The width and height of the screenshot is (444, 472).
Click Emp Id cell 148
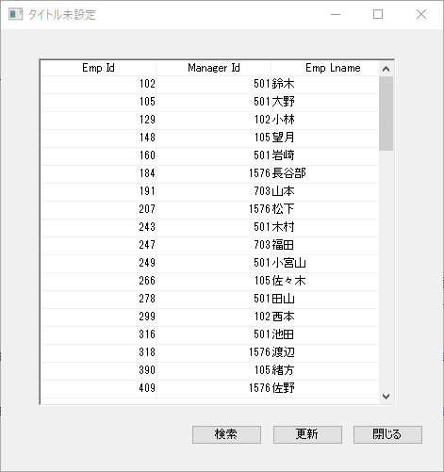pyautogui.click(x=98, y=138)
